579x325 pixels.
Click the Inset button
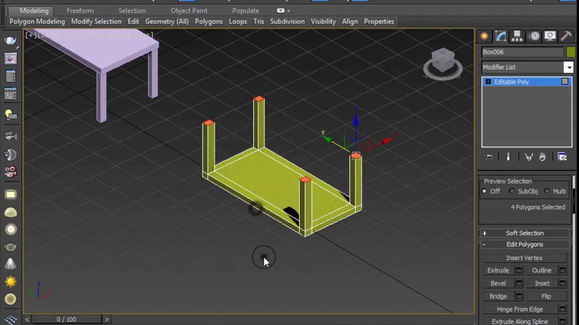tap(542, 283)
